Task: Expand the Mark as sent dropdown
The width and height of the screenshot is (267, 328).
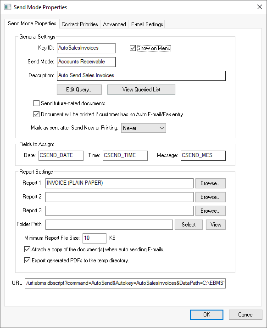Action: (x=144, y=128)
